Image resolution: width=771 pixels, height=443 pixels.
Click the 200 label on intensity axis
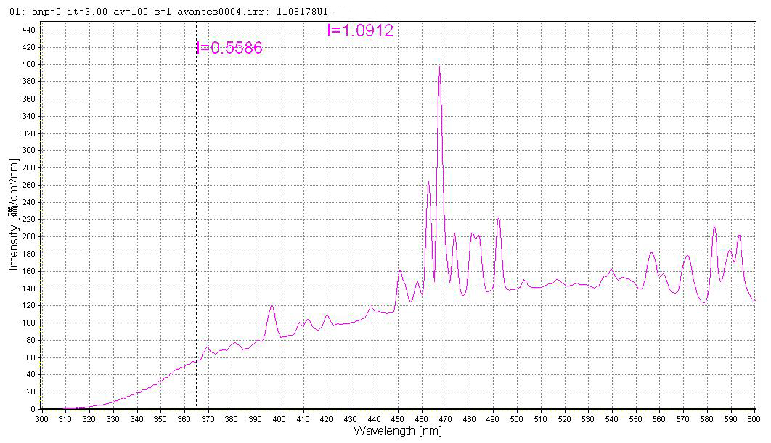coord(28,236)
